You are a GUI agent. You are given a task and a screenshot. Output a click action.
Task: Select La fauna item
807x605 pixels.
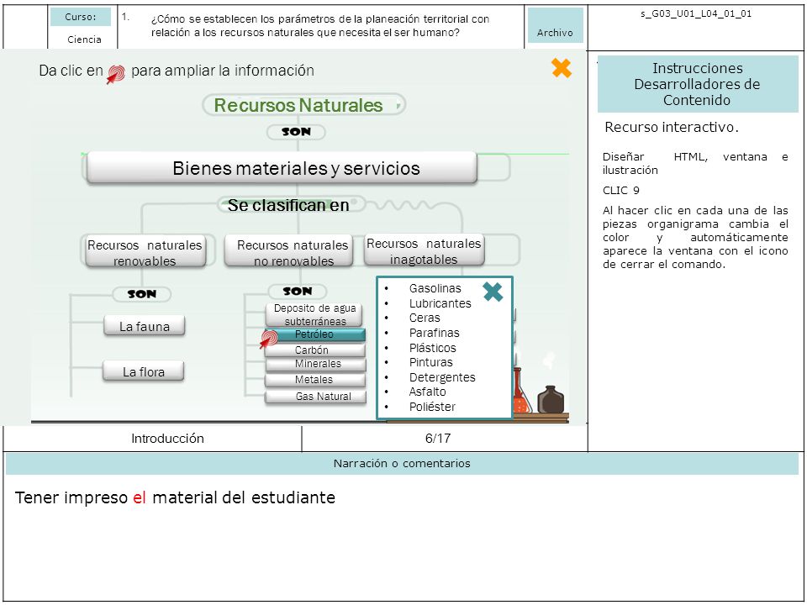pos(144,326)
